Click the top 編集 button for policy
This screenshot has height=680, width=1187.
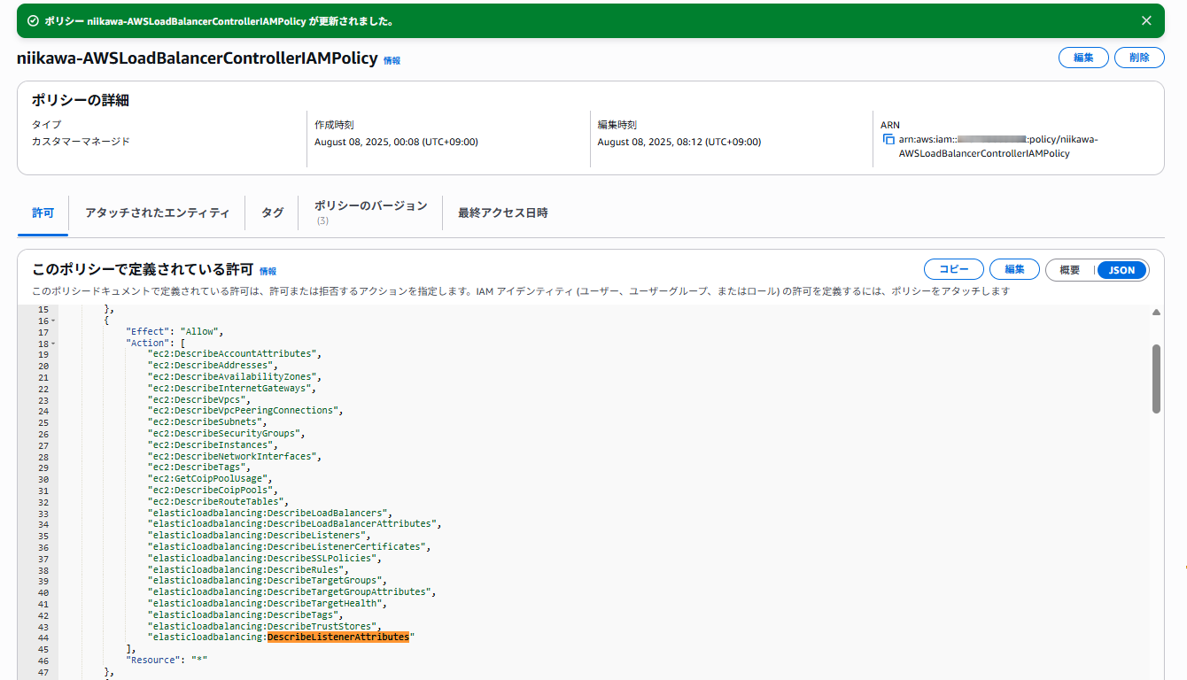1083,58
